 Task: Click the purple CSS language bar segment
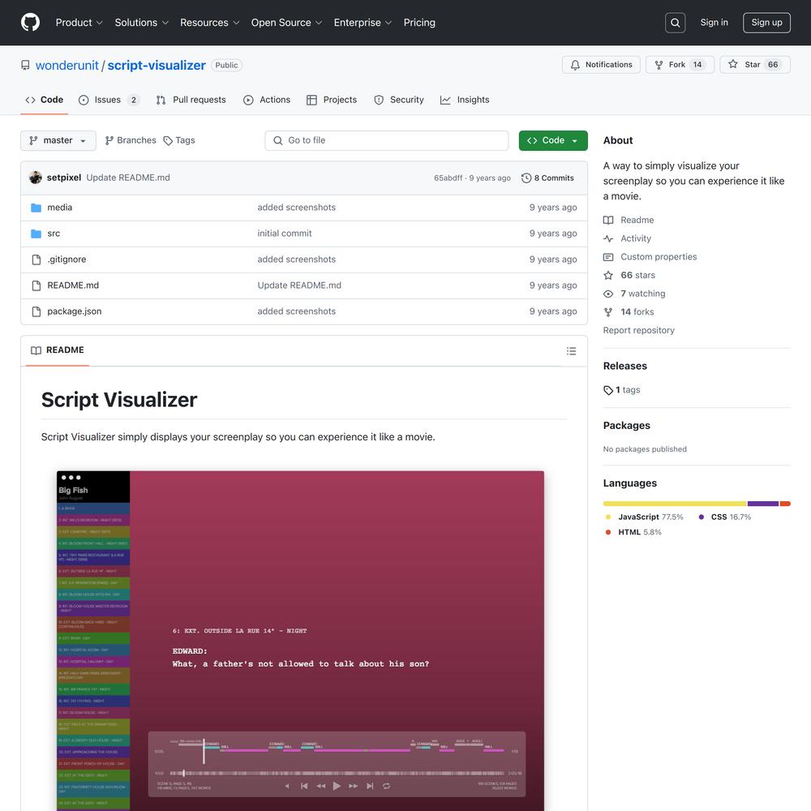763,504
